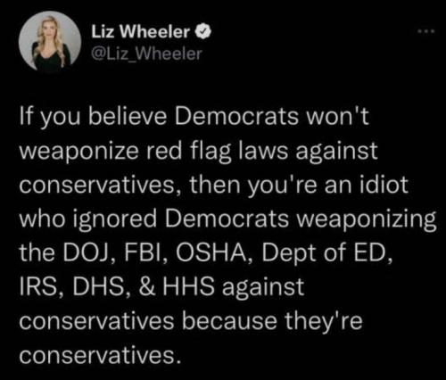Click the final word "conservatives." ending the tweet
The height and width of the screenshot is (380, 446).
[x=100, y=355]
